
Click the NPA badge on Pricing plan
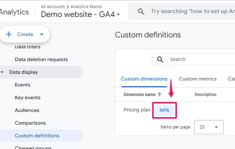tap(164, 110)
